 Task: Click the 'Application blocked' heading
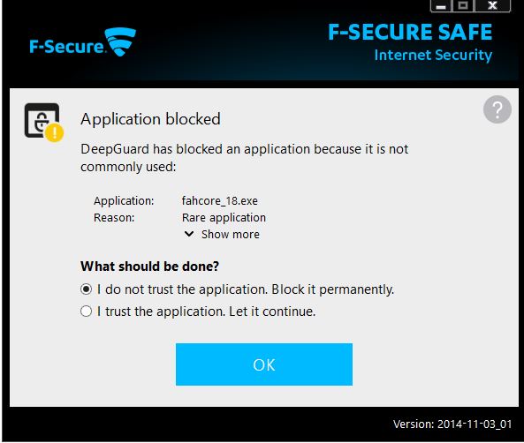pyautogui.click(x=151, y=119)
